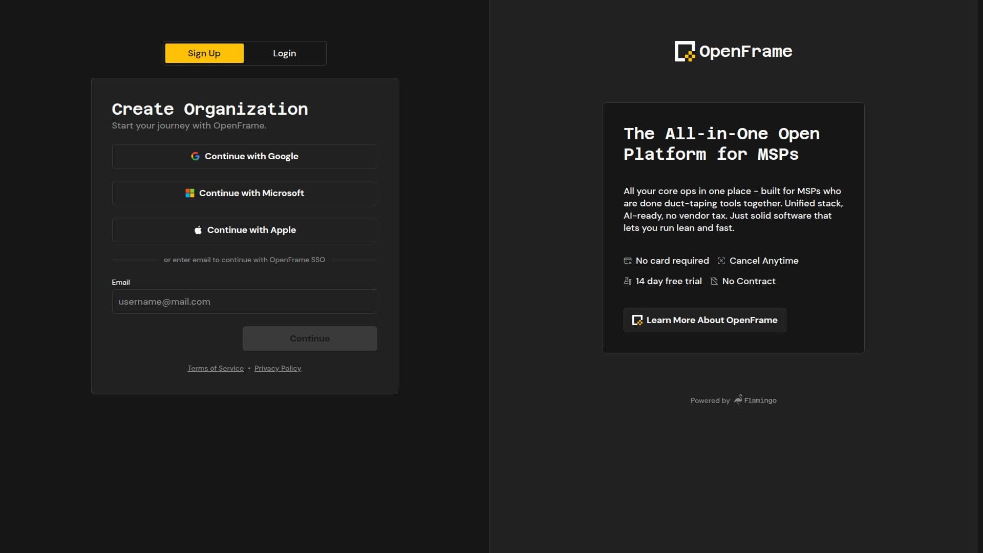This screenshot has height=553, width=983.
Task: Click the '14 day free trial' text
Action: point(669,281)
